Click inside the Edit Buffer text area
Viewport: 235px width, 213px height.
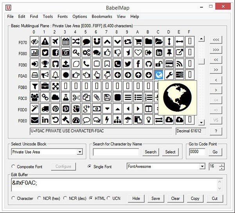[x=114, y=184]
